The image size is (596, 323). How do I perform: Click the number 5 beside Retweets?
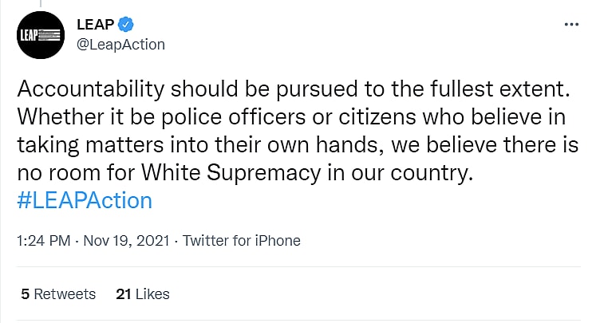pyautogui.click(x=26, y=293)
